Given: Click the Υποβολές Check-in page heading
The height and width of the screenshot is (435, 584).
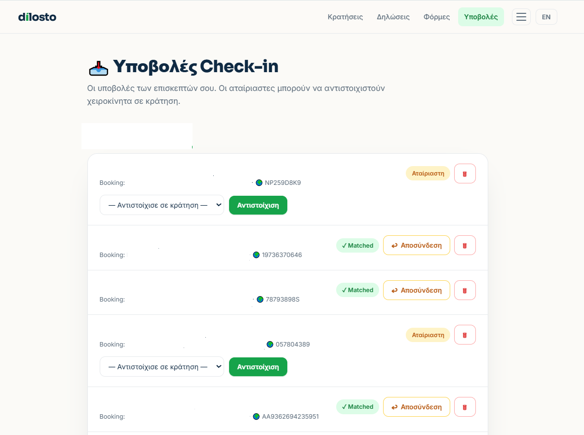Looking at the screenshot, I should [x=195, y=67].
